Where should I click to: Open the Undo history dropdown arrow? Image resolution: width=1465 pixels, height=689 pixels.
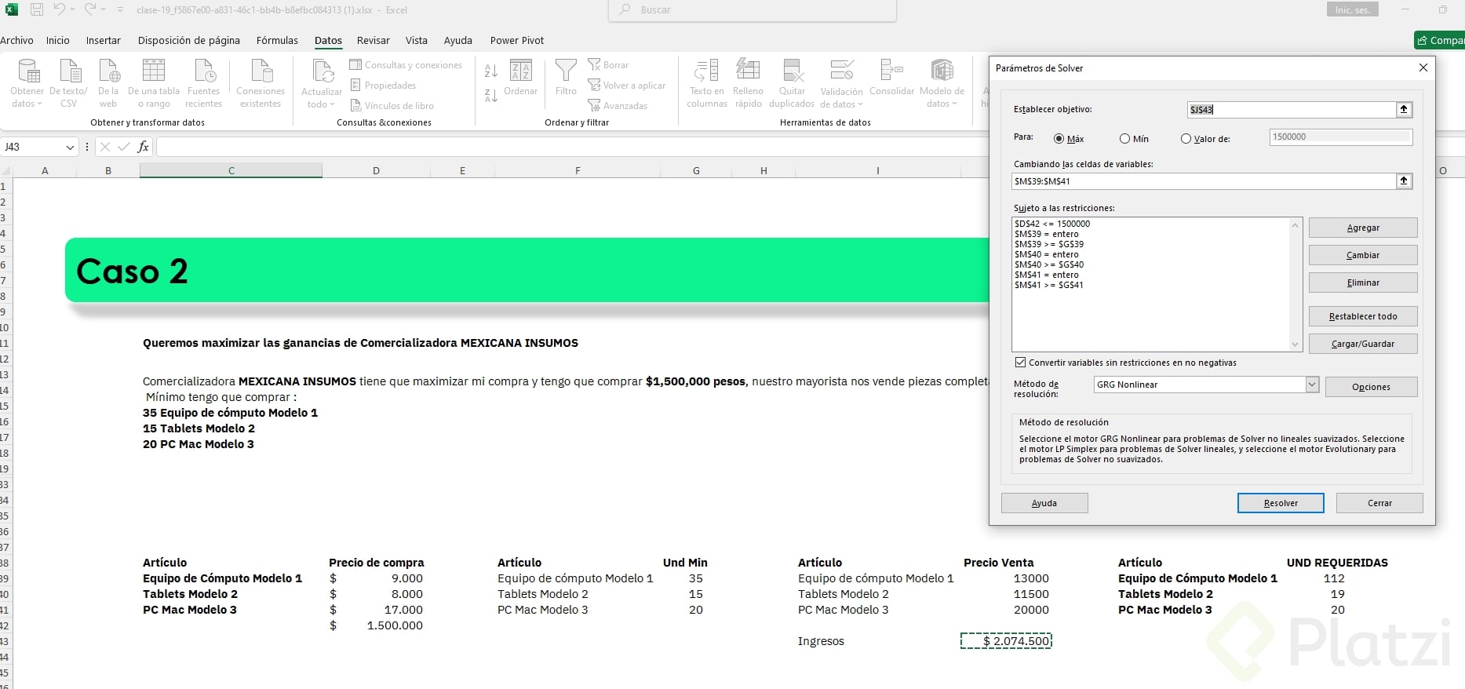pos(73,9)
